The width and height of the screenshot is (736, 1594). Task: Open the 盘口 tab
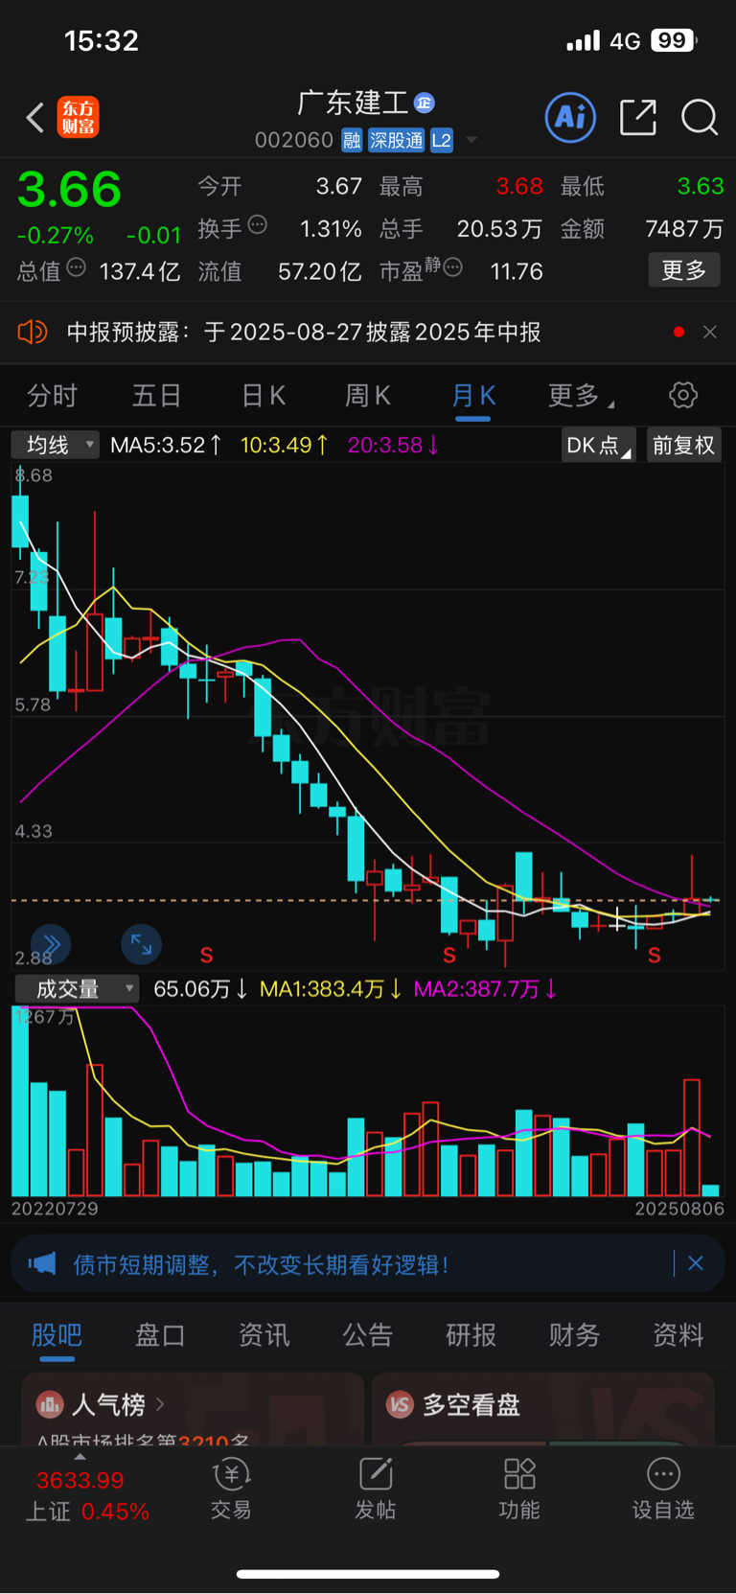pos(160,1334)
